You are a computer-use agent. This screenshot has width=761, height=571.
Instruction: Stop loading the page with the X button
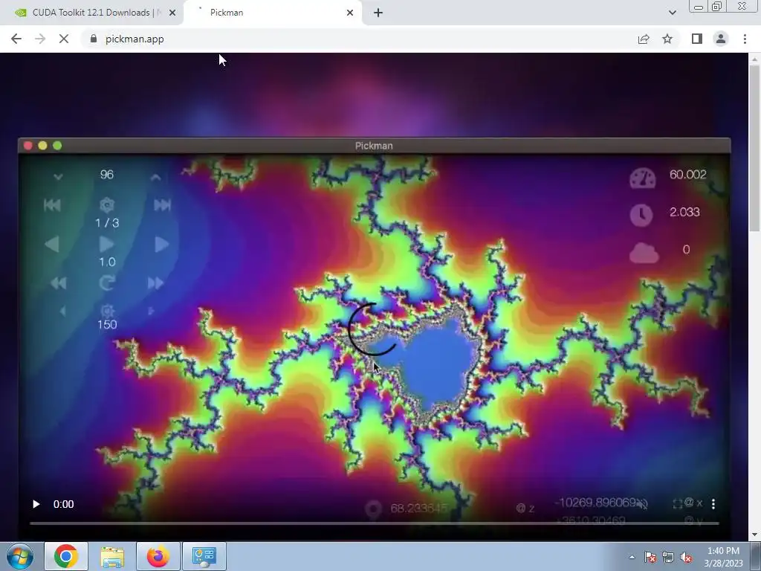(x=64, y=39)
